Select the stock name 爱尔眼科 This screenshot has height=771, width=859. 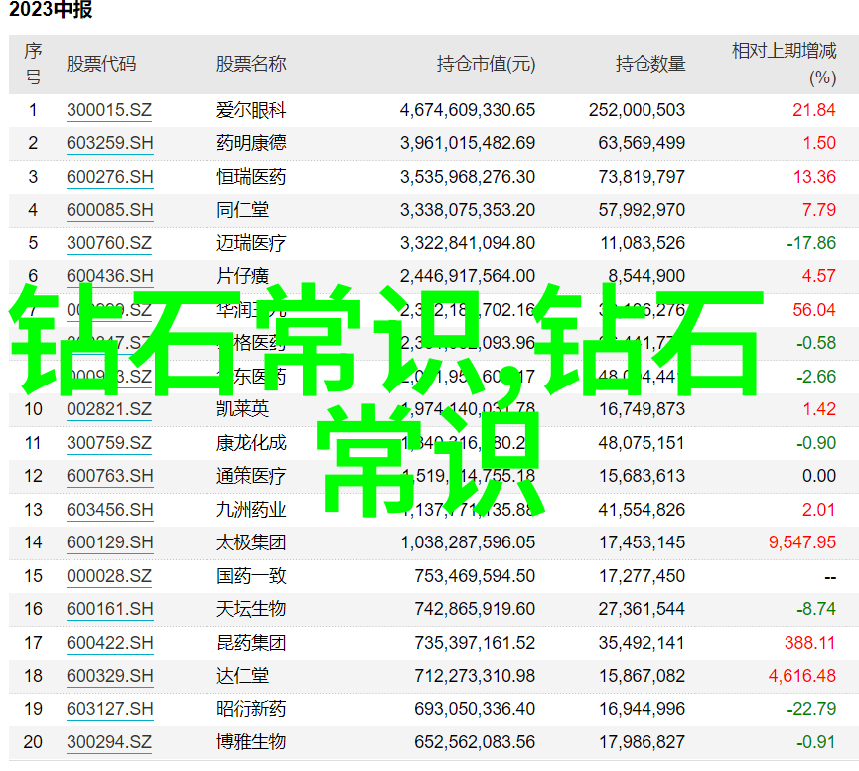pos(251,110)
